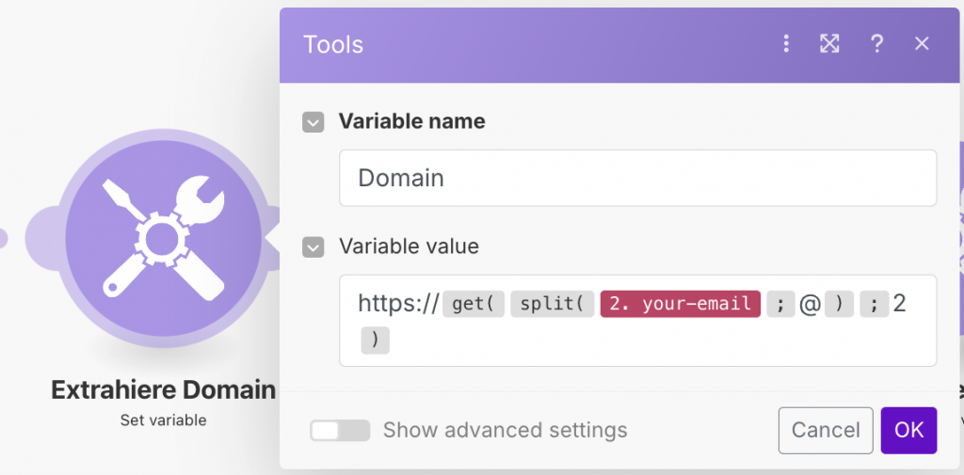The image size is (964, 475).
Task: Expand the Tools dialog to full screen
Action: pos(829,43)
